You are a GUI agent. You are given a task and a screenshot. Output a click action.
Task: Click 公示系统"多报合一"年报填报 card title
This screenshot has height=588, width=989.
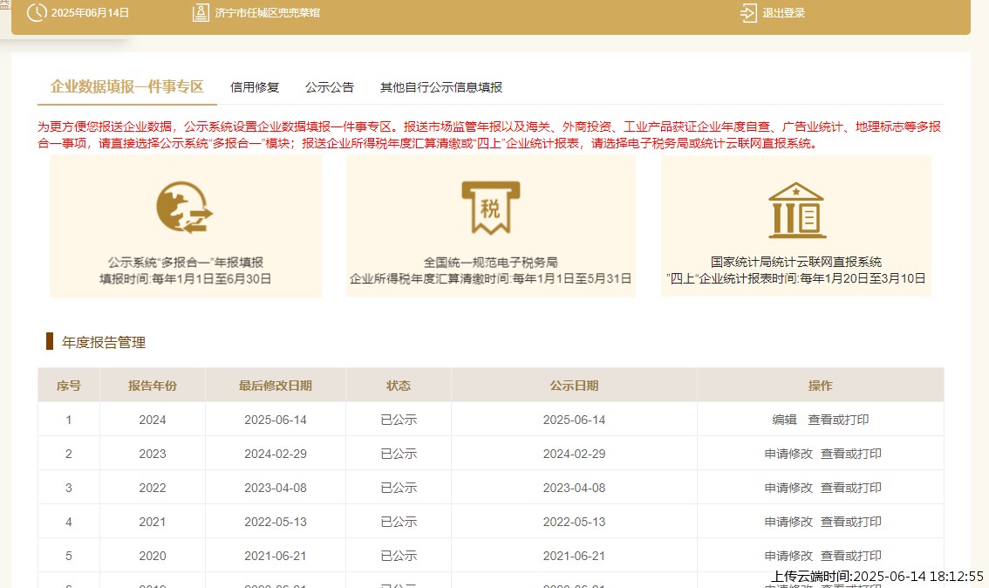(x=186, y=262)
